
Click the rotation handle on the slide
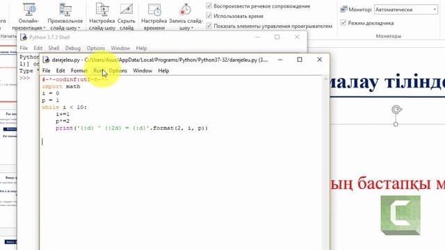point(396,110)
